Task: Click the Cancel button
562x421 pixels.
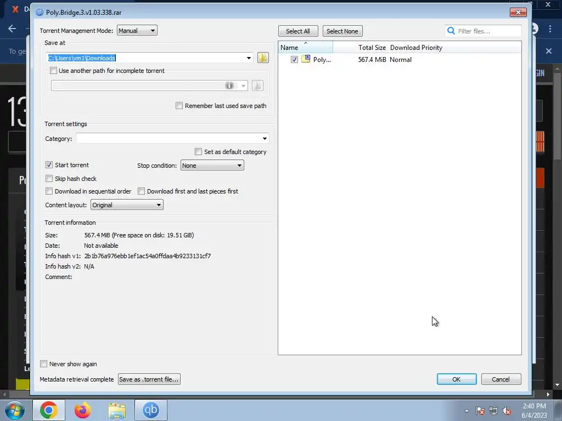Action: pos(501,379)
